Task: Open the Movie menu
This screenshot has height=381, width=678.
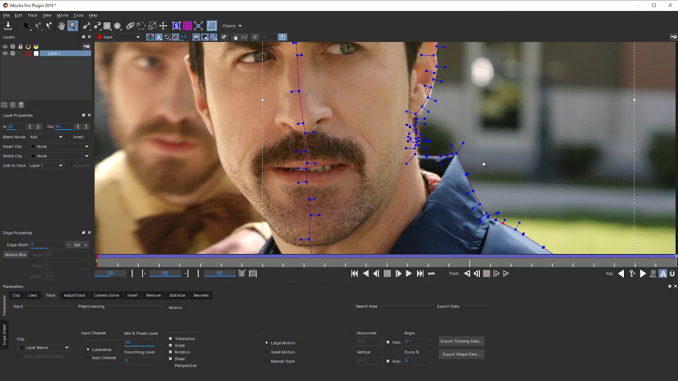Action: tap(63, 15)
